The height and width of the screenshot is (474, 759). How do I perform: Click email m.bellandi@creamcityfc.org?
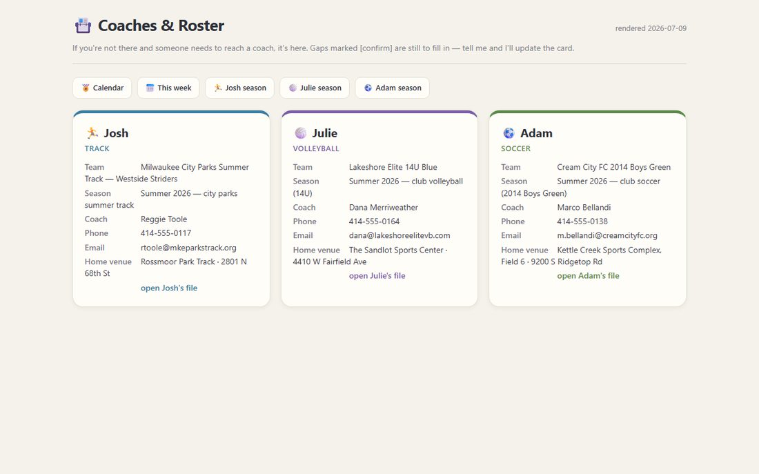[607, 235]
